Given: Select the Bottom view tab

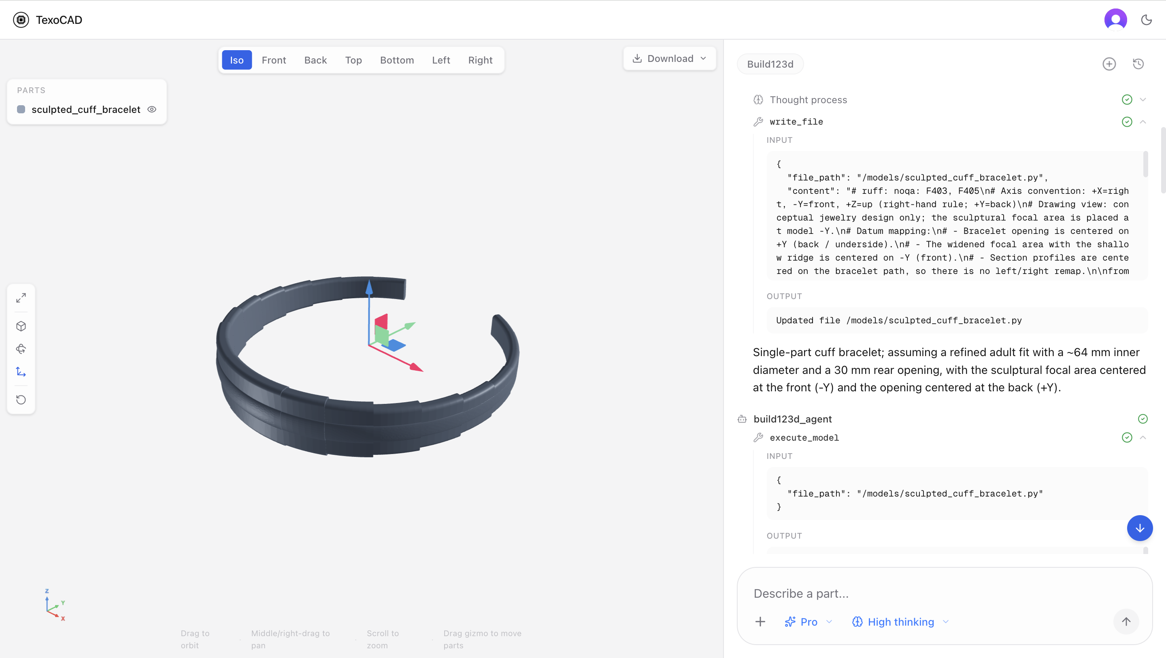Looking at the screenshot, I should click(x=396, y=60).
